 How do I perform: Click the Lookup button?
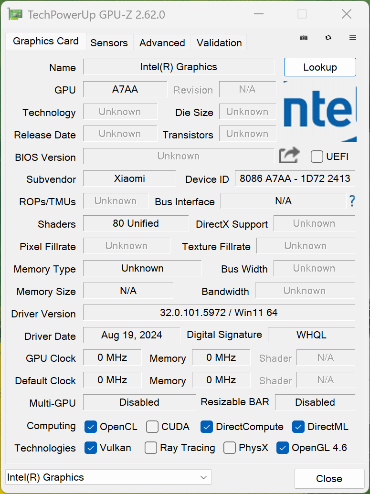(320, 67)
